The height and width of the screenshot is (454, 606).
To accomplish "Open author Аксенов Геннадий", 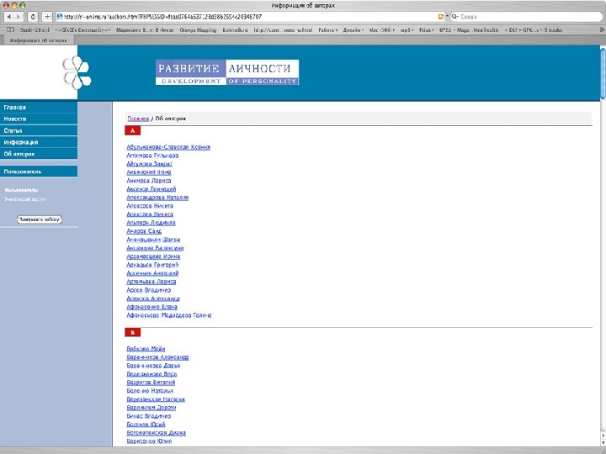I will tap(151, 189).
